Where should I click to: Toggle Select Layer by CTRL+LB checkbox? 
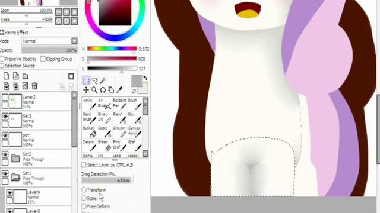coord(84,165)
